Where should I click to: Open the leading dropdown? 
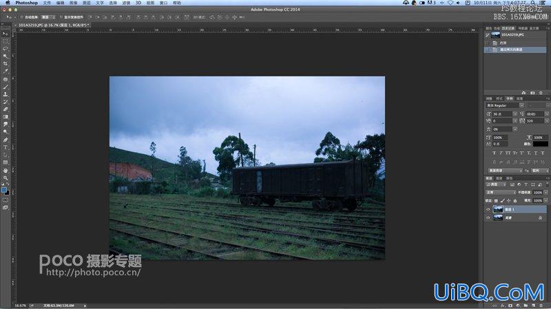coord(547,114)
